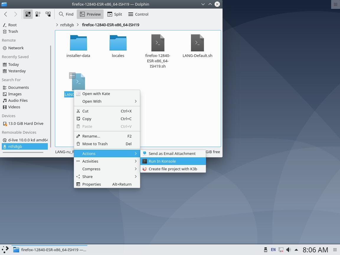Click the 8:06 AM clock
Viewport: 340px width, 255px height.
pos(315,250)
